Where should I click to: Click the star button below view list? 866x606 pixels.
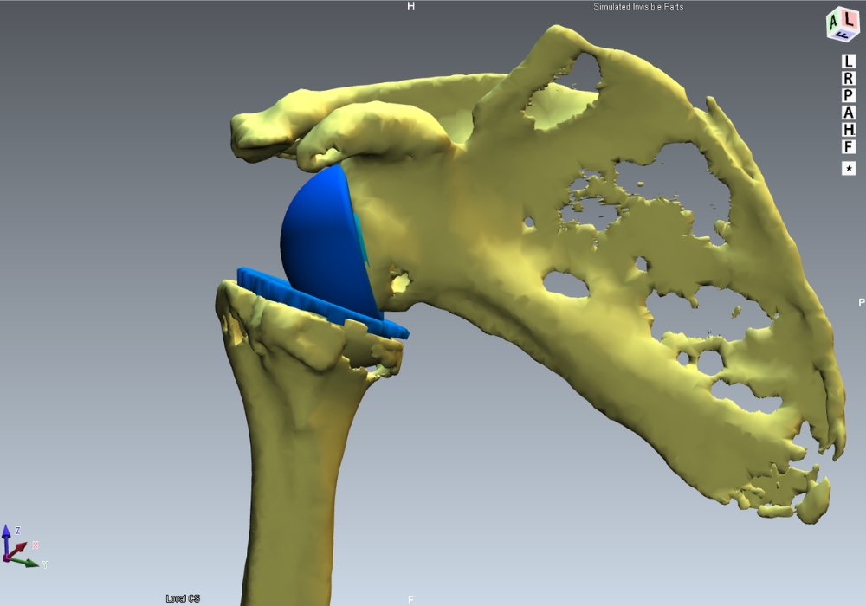tap(849, 169)
